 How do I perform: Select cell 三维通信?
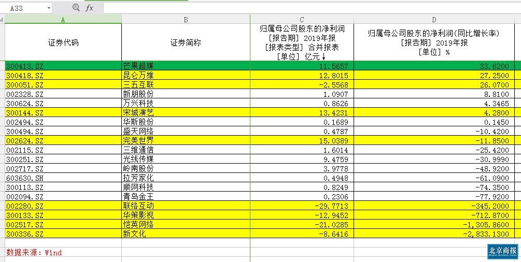click(186, 150)
